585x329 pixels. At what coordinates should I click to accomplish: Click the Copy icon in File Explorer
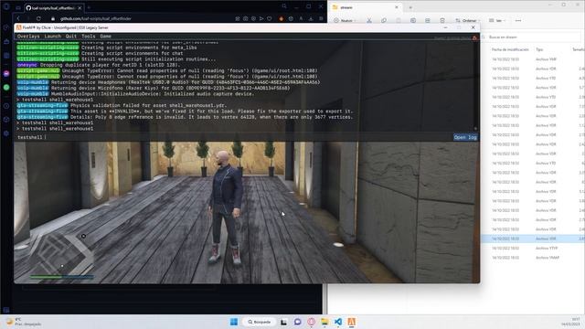click(x=384, y=20)
